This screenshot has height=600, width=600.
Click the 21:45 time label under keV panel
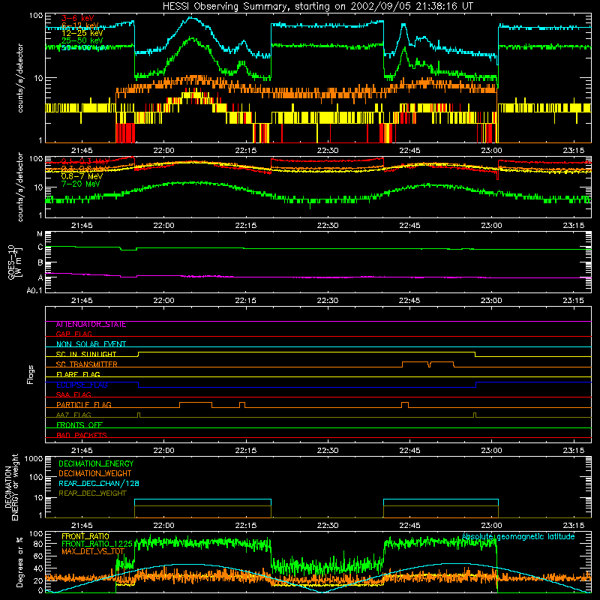[82, 151]
